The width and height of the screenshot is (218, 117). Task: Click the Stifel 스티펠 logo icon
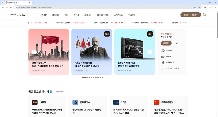coord(116,102)
